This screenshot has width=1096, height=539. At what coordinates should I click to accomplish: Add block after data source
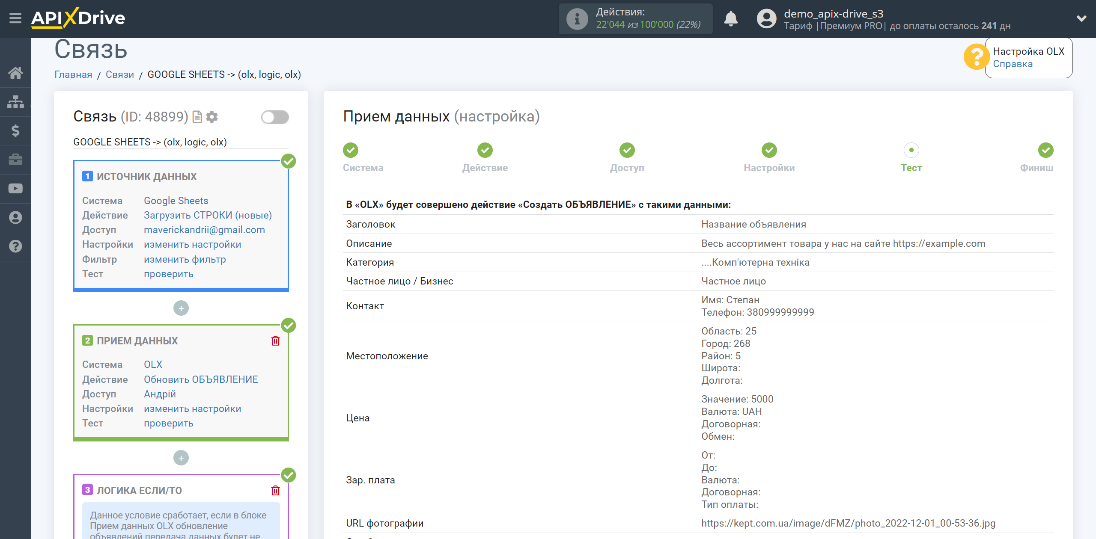pyautogui.click(x=181, y=308)
